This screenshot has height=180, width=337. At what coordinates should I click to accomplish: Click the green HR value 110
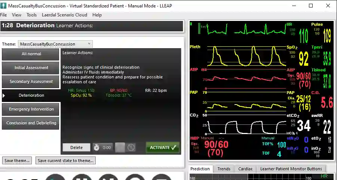pos(303,36)
